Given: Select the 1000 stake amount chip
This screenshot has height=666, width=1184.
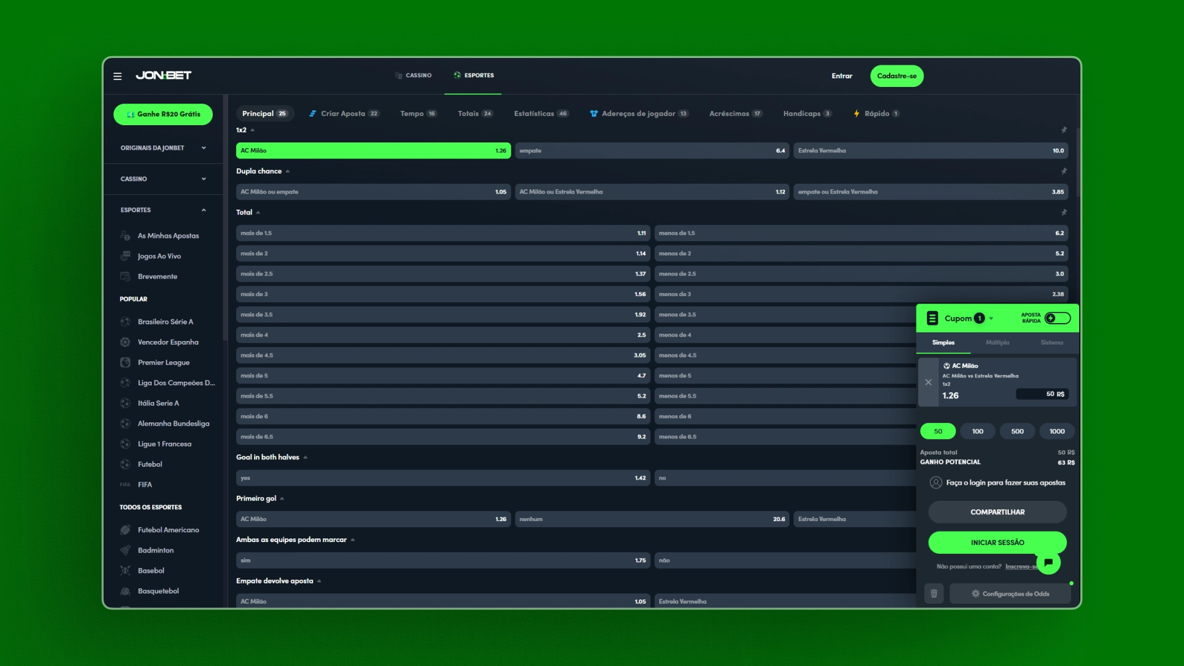Looking at the screenshot, I should 1056,431.
